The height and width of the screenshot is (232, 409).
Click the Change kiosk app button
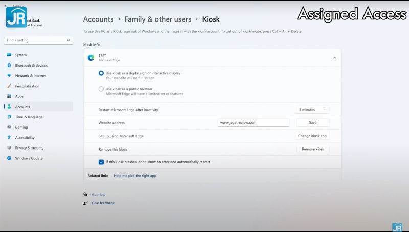(x=312, y=136)
